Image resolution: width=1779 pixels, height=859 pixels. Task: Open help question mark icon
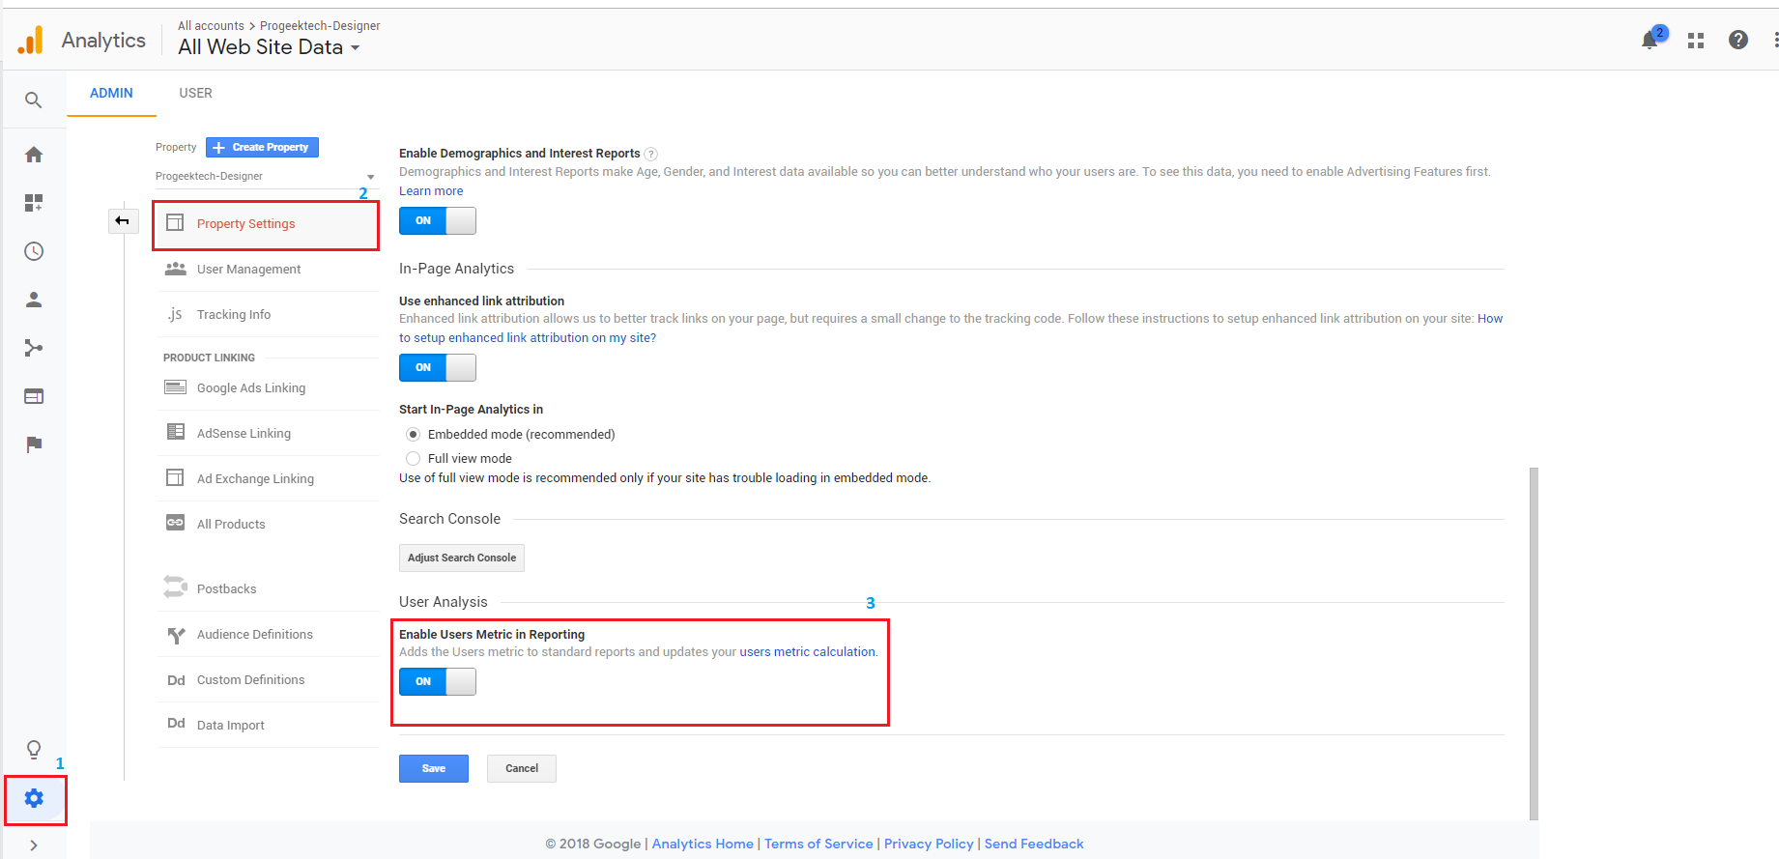pos(1738,40)
